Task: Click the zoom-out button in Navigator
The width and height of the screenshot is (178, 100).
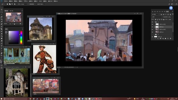Action: pyautogui.click(x=10, y=24)
